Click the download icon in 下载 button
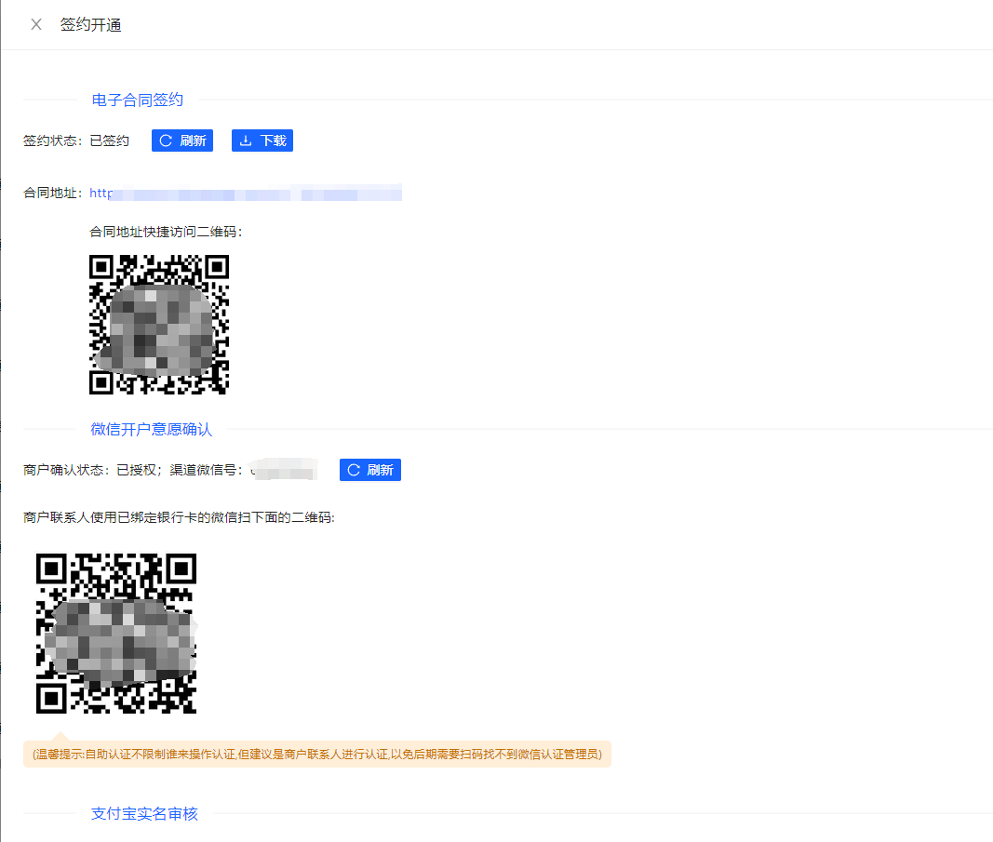Viewport: 993px width, 842px height. [246, 140]
